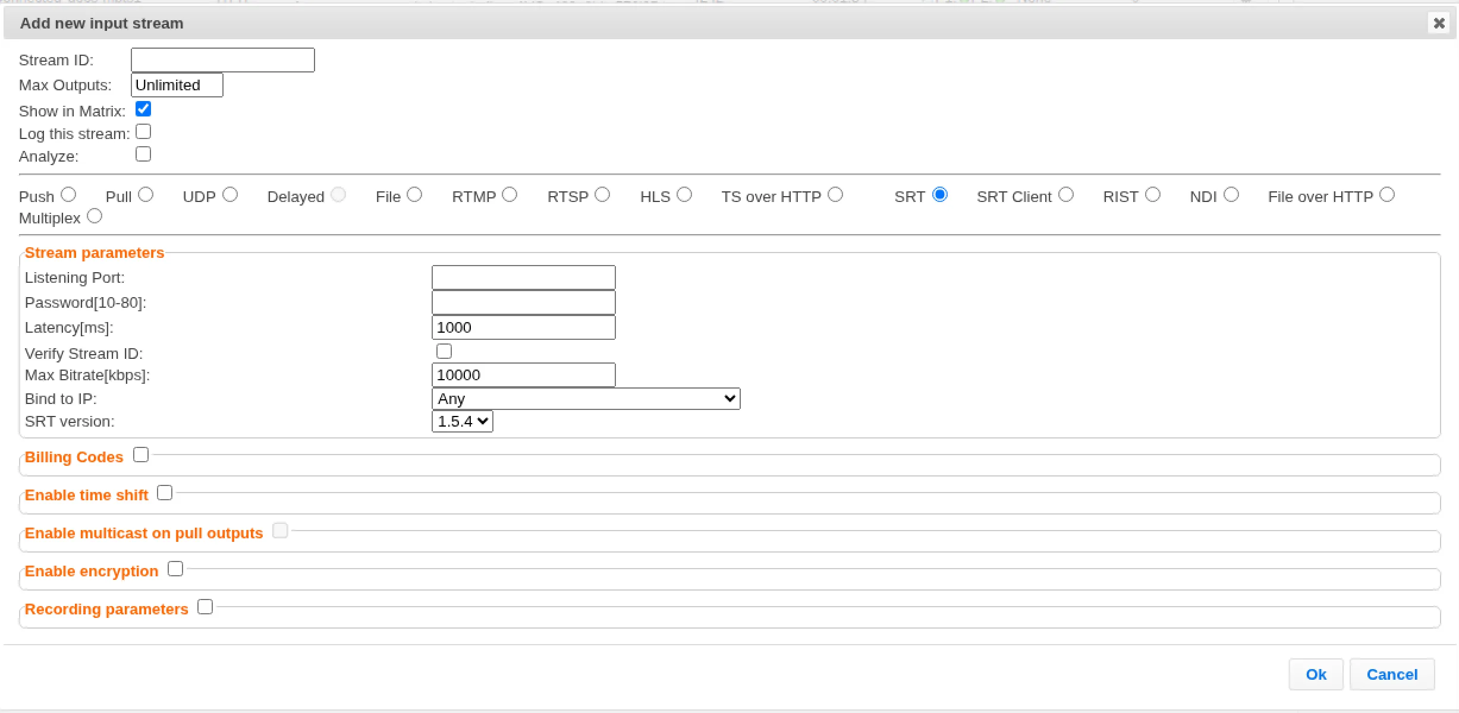Click the Max Outputs field
This screenshot has width=1459, height=713.
(177, 85)
